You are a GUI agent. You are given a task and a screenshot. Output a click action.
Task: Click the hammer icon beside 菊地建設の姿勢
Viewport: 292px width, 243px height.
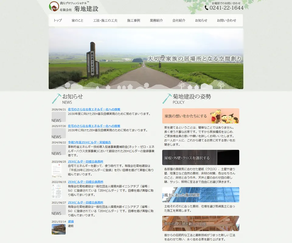tap(167, 99)
